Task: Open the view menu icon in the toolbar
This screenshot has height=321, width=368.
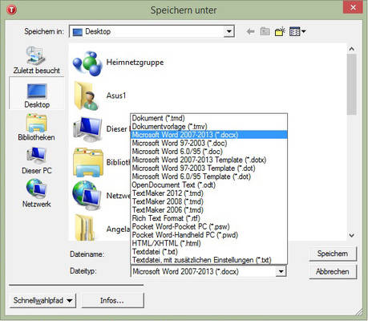Action: (x=297, y=31)
